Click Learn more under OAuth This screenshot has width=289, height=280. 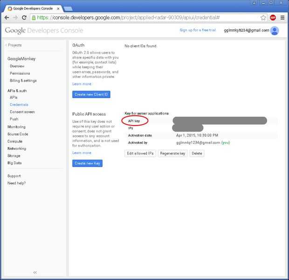pos(82,84)
